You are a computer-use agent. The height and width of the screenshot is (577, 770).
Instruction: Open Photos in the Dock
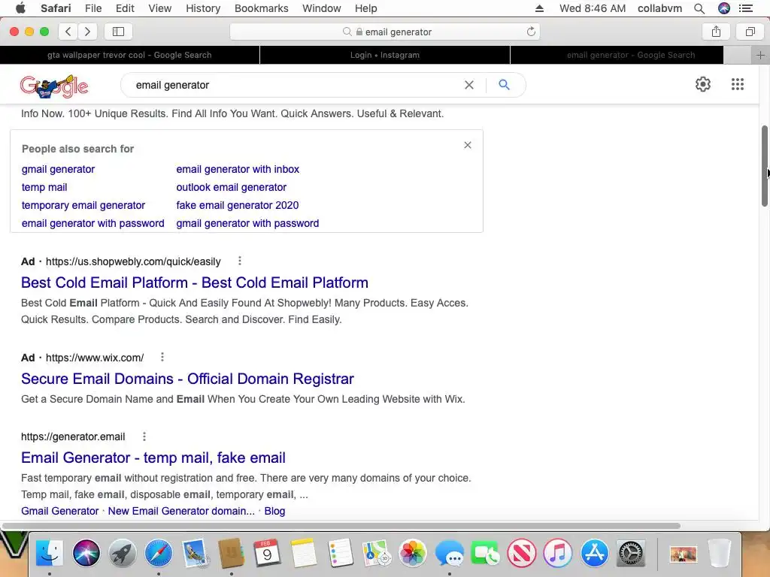tap(413, 553)
